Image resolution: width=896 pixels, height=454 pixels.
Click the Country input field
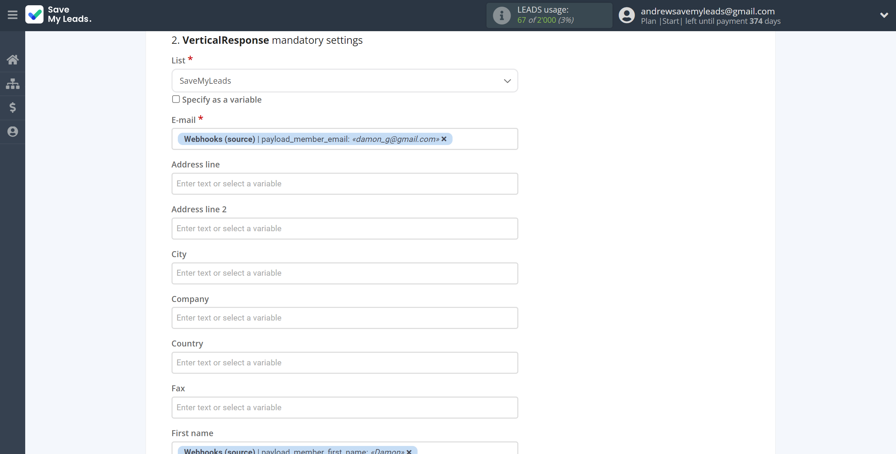click(x=345, y=363)
